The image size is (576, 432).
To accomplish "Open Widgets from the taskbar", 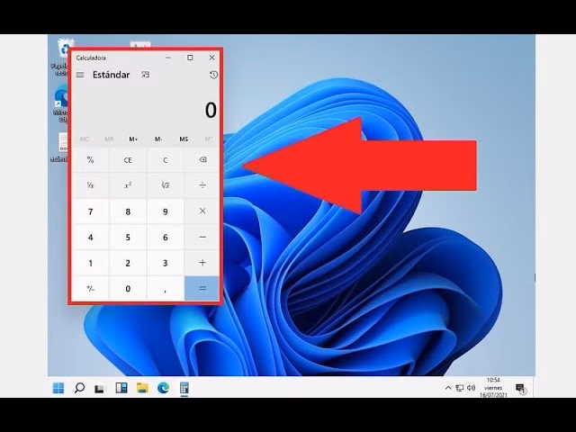I will tap(121, 388).
